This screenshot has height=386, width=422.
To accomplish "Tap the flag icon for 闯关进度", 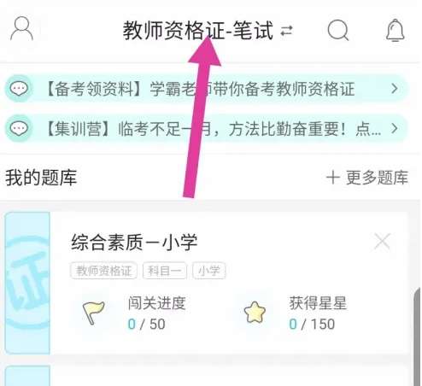I will coord(93,313).
